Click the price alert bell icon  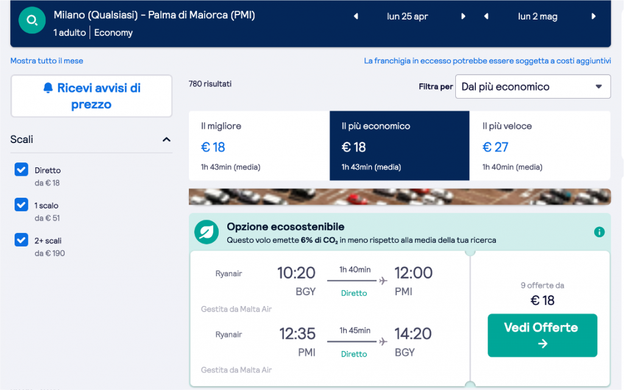click(x=48, y=88)
